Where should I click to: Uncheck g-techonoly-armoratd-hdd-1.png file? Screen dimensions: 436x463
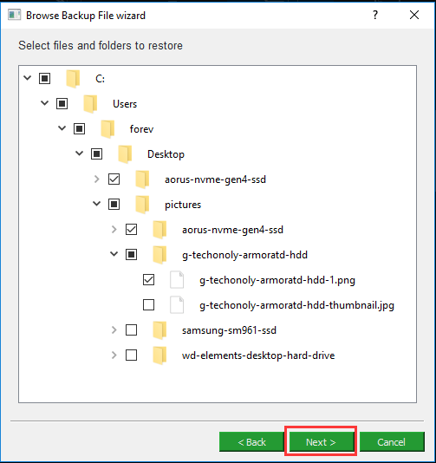pos(148,279)
